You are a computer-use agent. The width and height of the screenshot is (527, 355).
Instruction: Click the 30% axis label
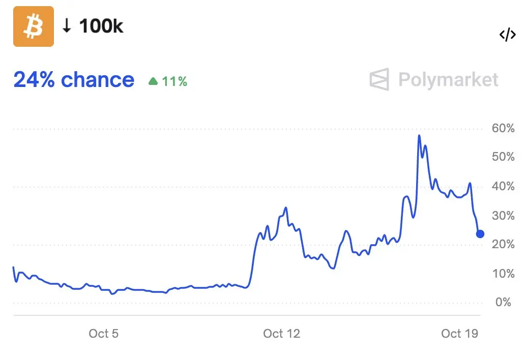pyautogui.click(x=503, y=216)
